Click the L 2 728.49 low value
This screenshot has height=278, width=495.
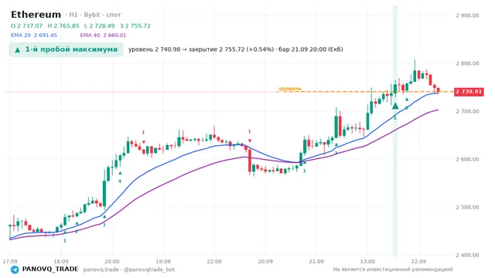tap(100, 25)
